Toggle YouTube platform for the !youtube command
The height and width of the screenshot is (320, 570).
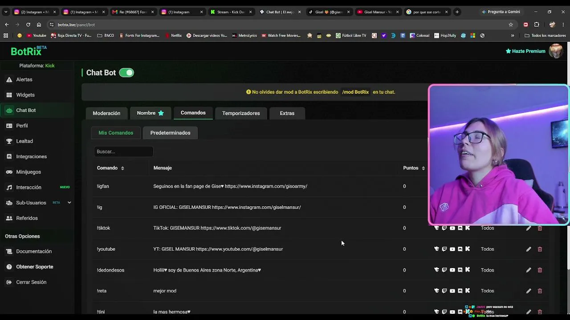click(x=452, y=249)
